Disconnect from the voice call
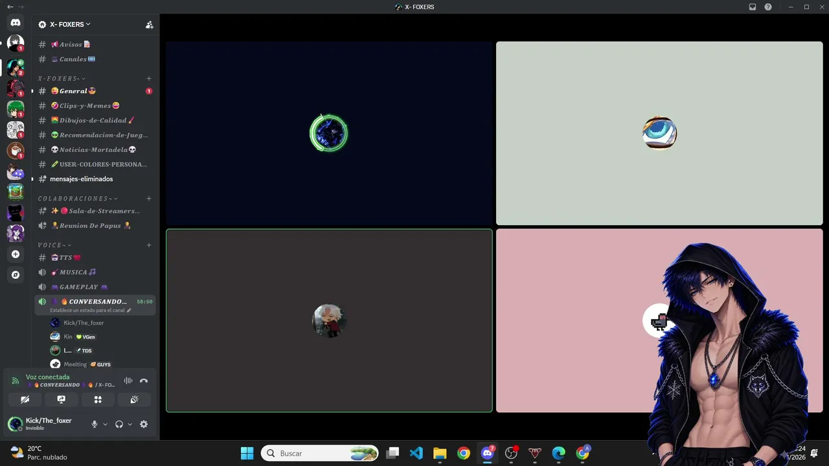 click(x=144, y=381)
